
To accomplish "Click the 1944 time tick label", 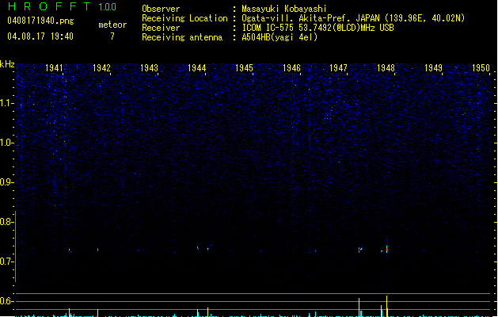I will [196, 68].
